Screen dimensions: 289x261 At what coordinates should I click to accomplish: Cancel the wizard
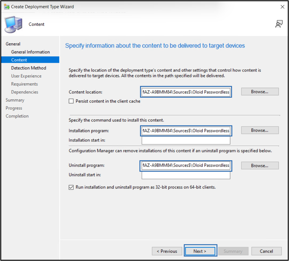[266, 251]
